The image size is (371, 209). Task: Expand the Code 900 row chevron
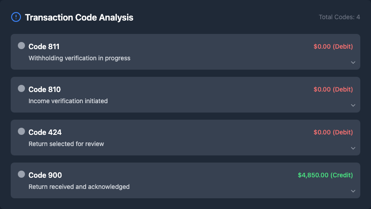[x=353, y=191]
